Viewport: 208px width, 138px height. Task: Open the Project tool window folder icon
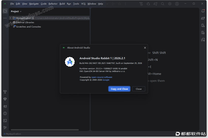coord(5,11)
